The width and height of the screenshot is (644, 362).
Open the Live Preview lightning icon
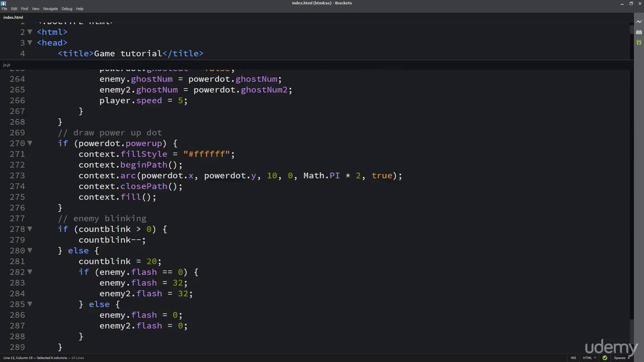(639, 22)
